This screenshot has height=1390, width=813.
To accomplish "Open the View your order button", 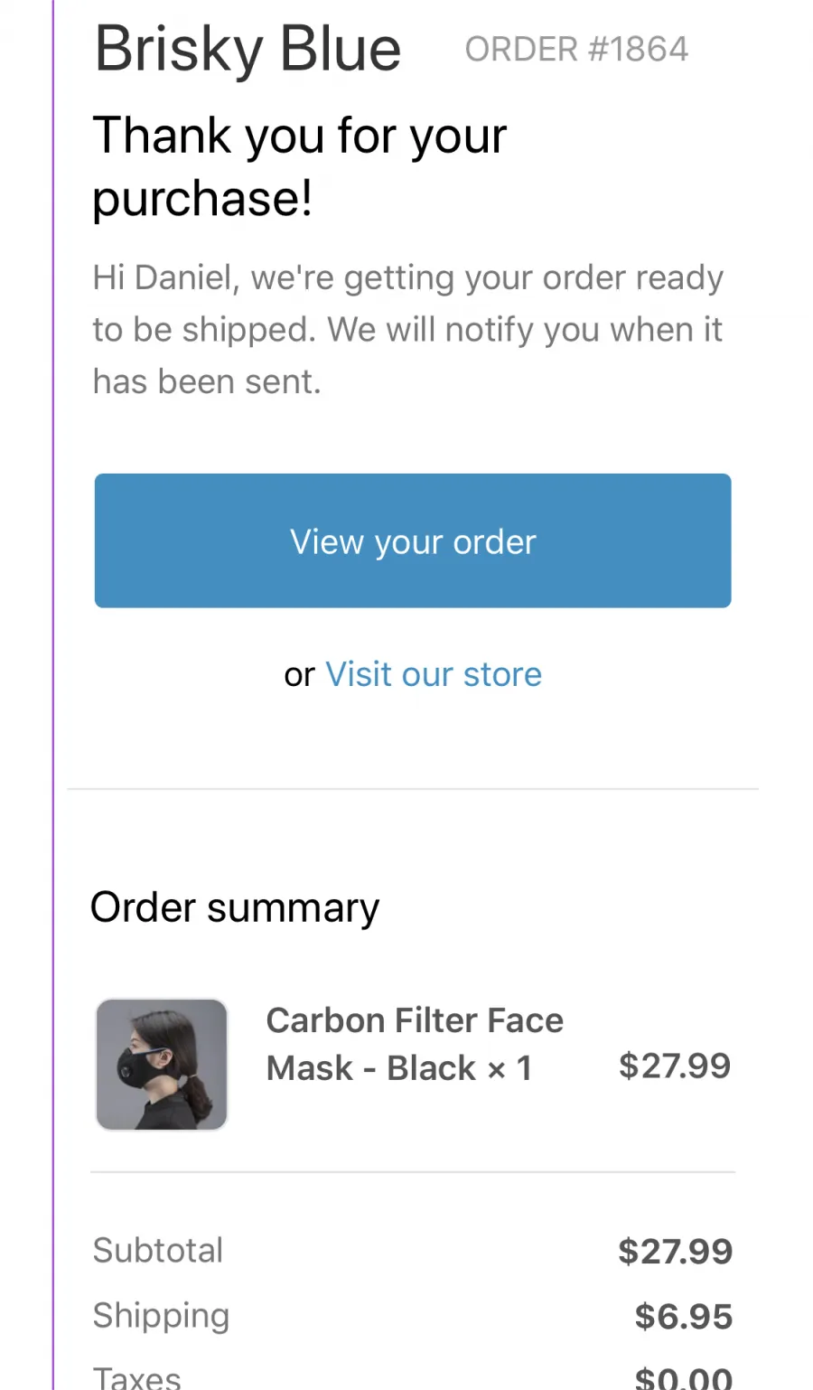I will click(413, 540).
